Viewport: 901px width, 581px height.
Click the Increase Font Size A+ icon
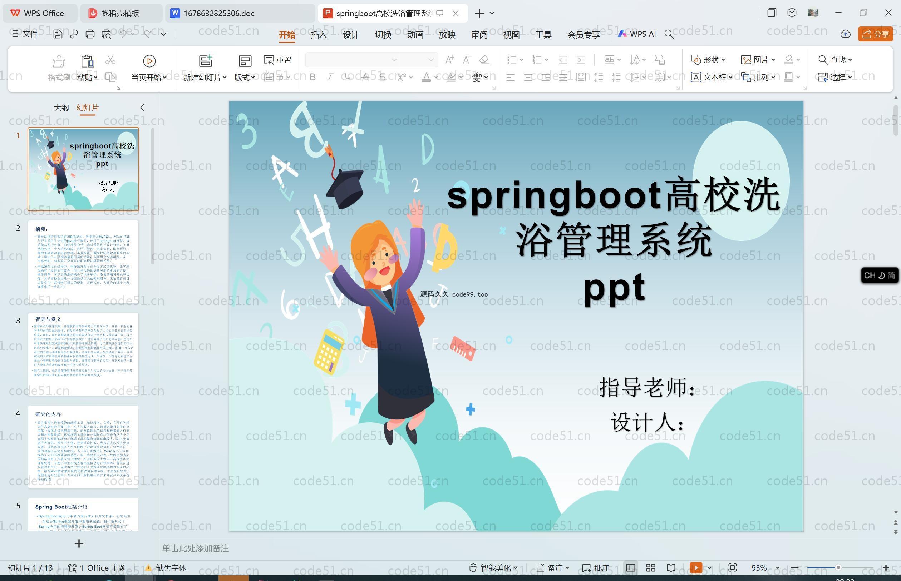click(449, 60)
